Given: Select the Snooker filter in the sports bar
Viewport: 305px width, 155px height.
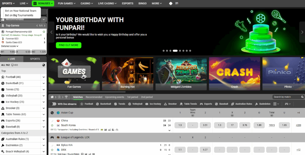Looking at the screenshot, I should point(170,104).
